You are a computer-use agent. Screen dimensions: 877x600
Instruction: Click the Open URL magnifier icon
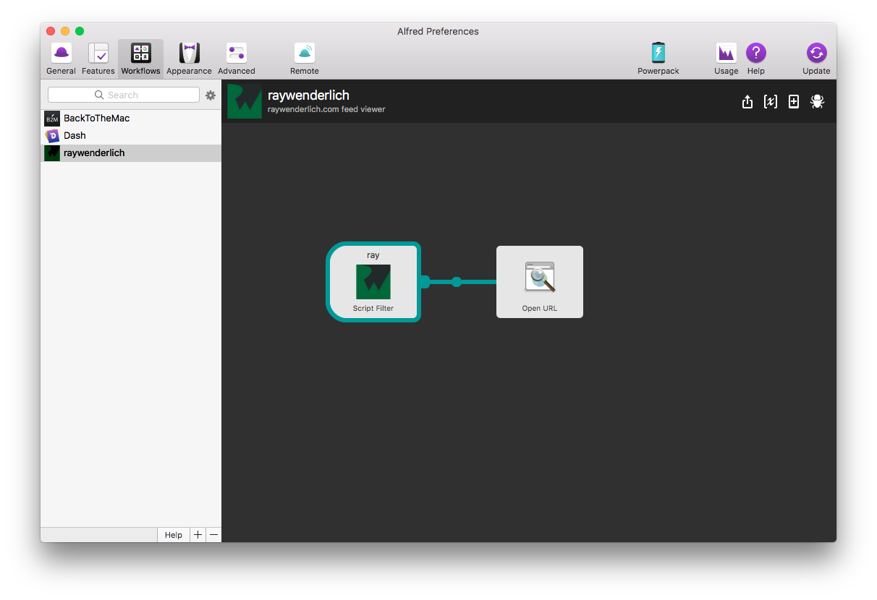(540, 277)
